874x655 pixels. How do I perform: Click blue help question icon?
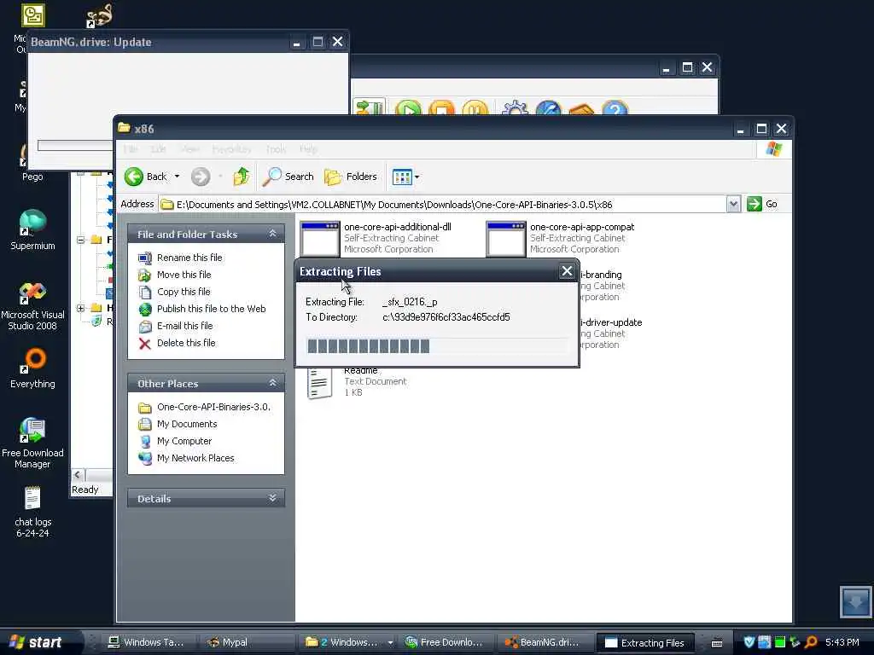click(x=615, y=108)
